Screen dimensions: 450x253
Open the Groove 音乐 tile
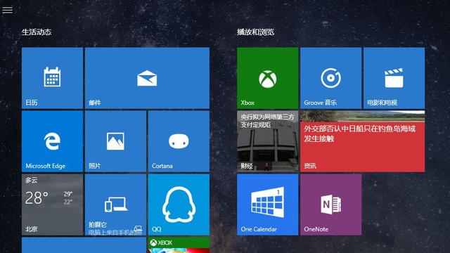(x=331, y=78)
